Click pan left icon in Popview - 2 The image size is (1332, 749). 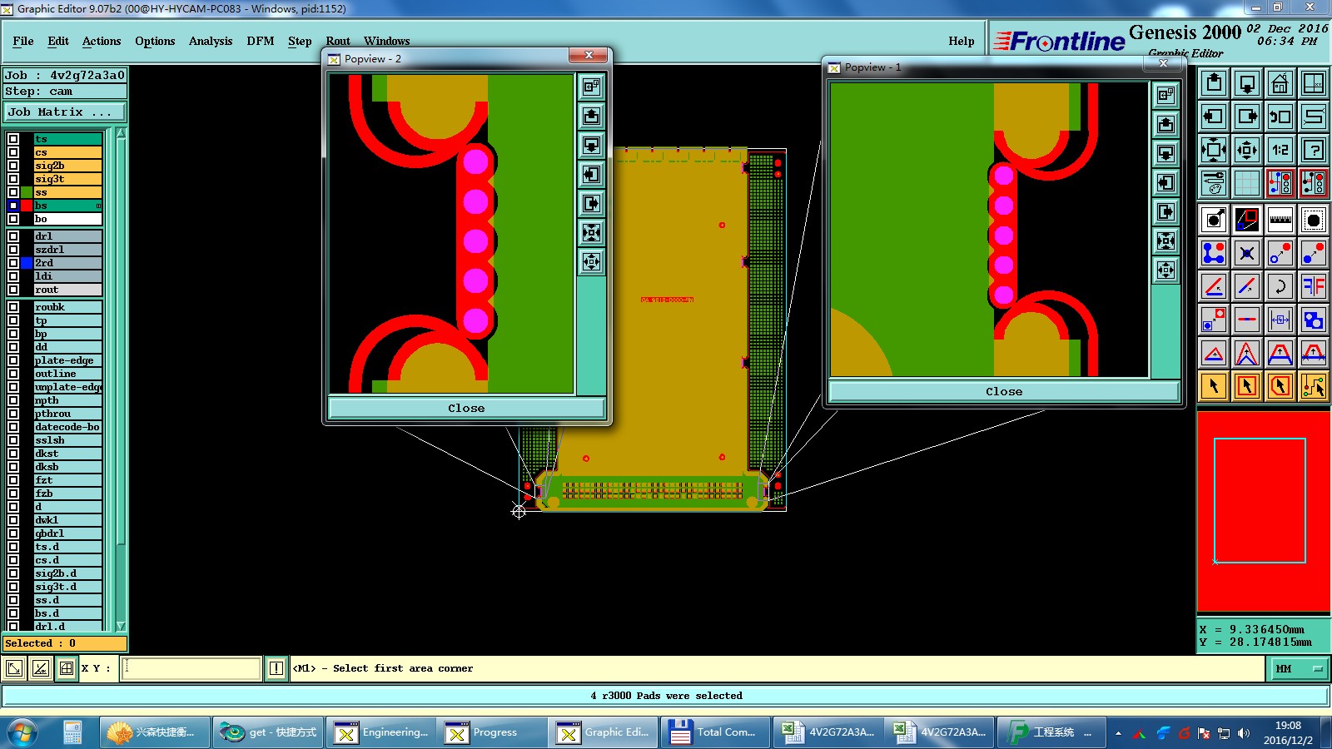click(591, 174)
